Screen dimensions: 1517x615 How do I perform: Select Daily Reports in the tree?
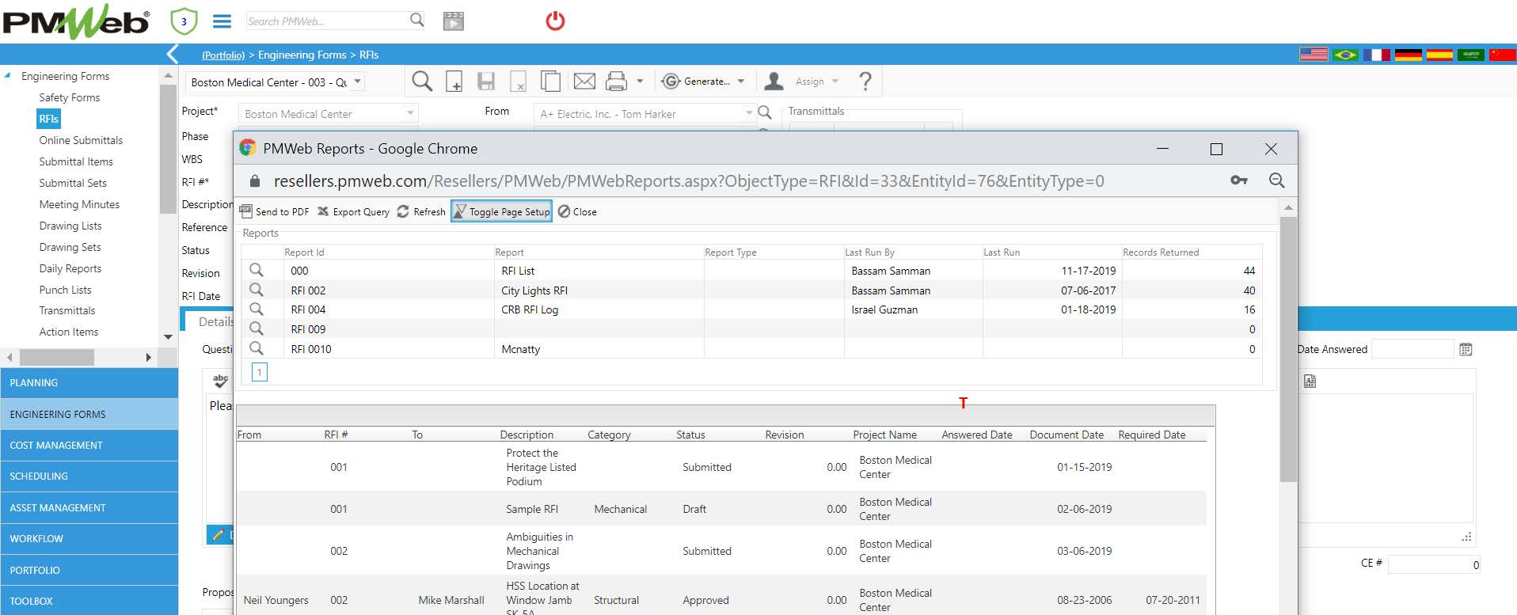point(70,268)
